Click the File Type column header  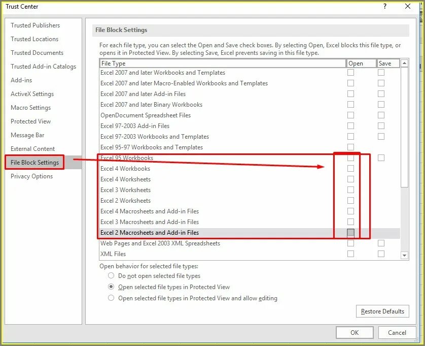223,64
